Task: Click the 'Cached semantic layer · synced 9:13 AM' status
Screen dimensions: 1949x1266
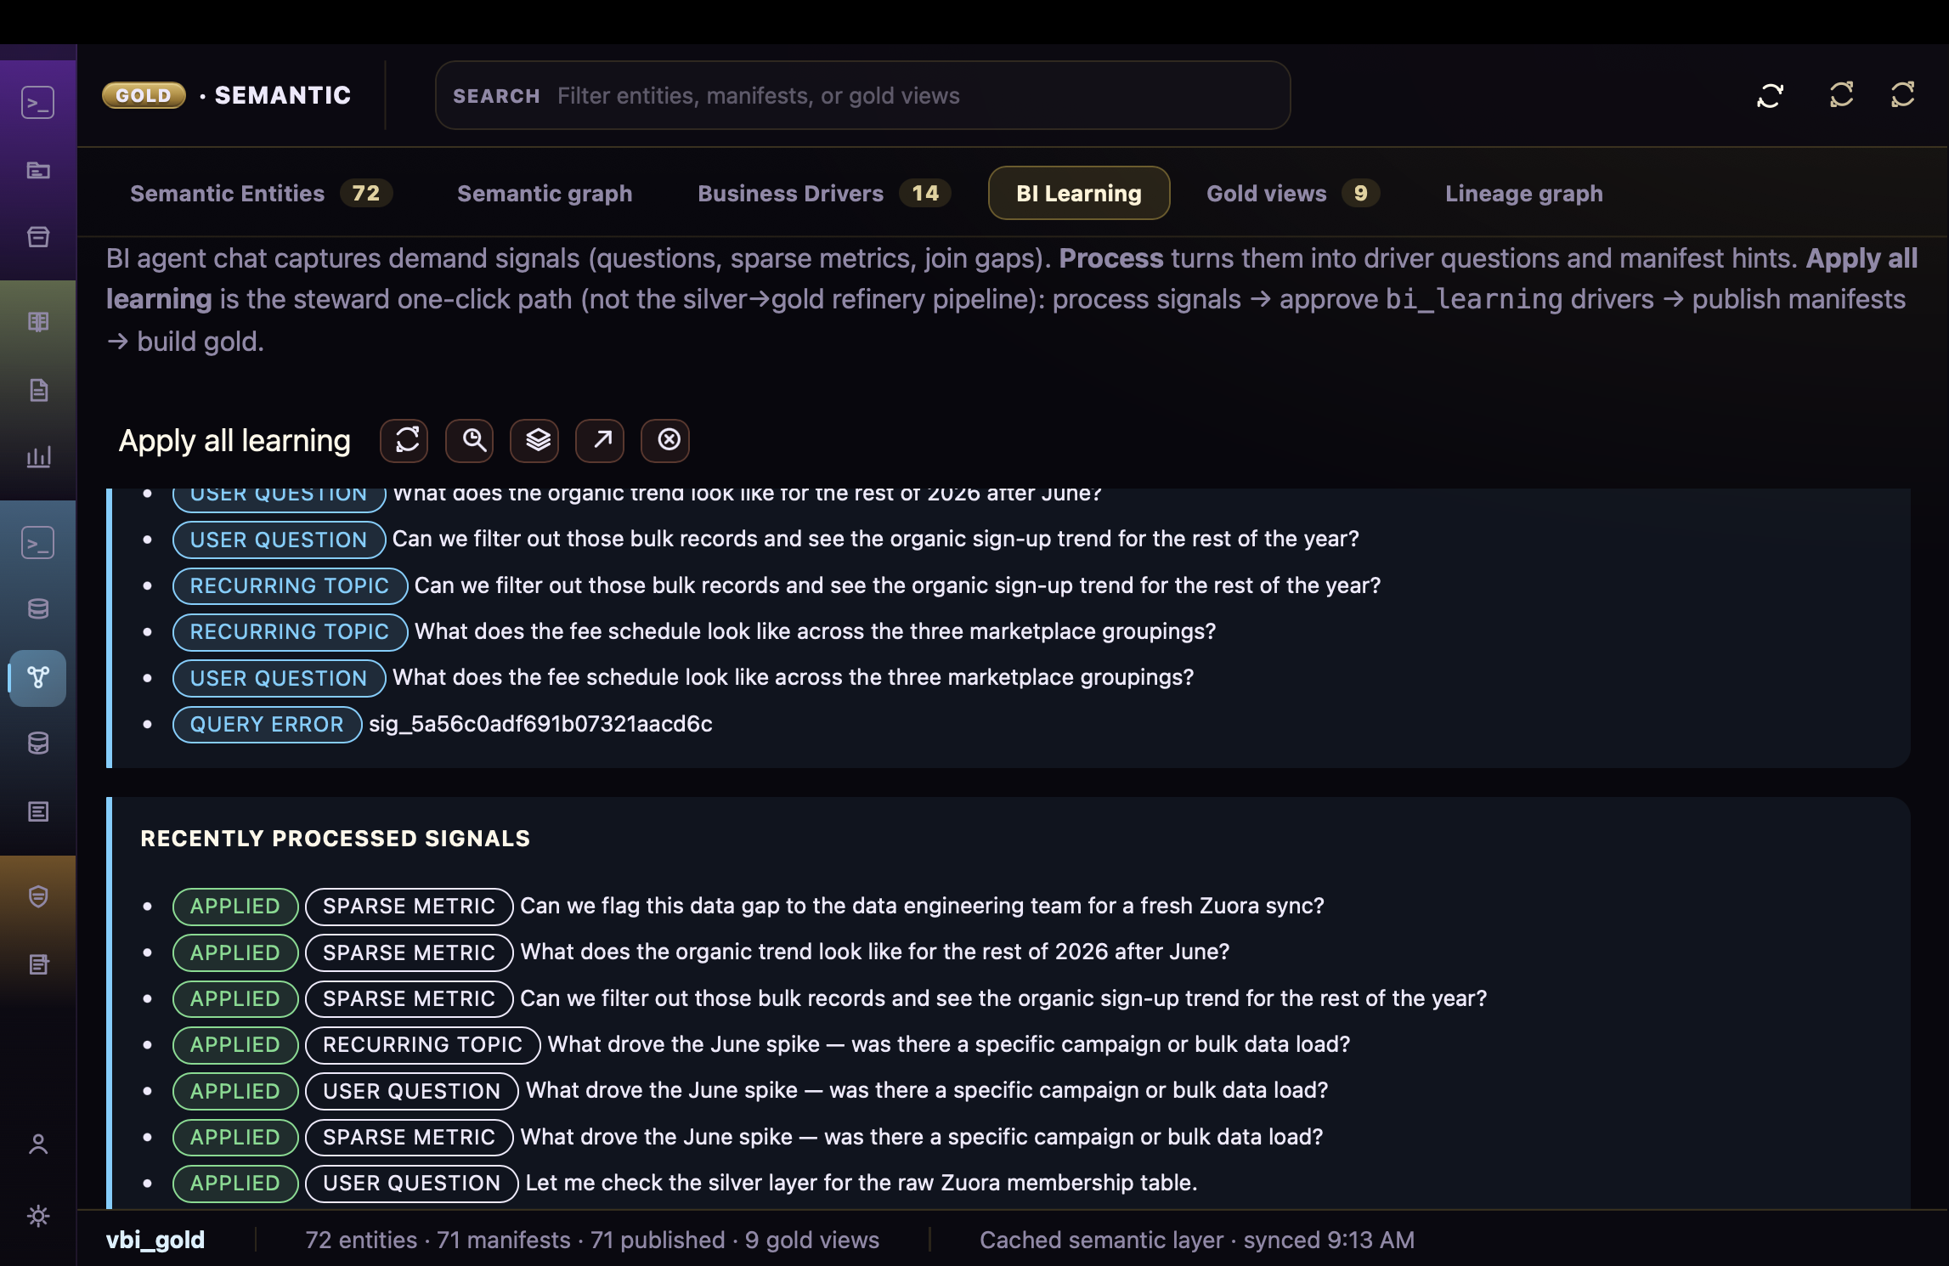Action: [1197, 1240]
